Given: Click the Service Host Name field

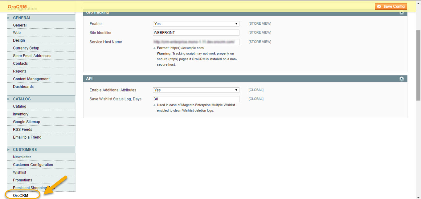Looking at the screenshot, I should coord(196,42).
